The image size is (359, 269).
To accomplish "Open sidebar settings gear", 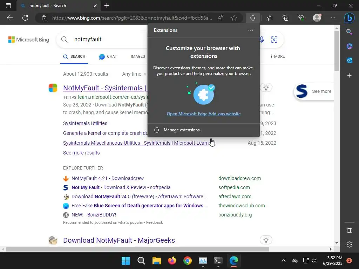I will coord(350,244).
